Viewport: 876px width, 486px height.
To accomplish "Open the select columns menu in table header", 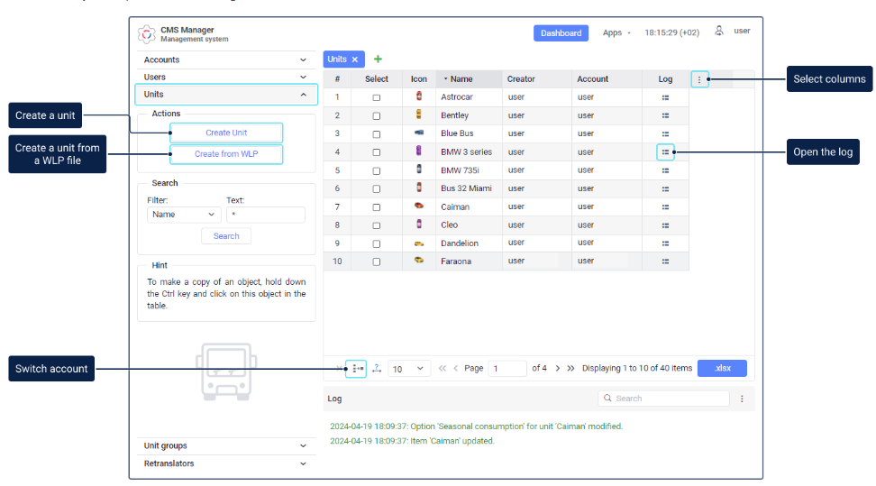I will 699,79.
